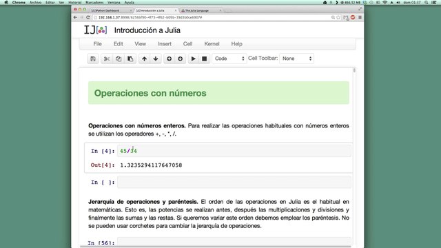Click the dom 01:37 clock
Screen dimensions: 441x248
click(x=412, y=2)
